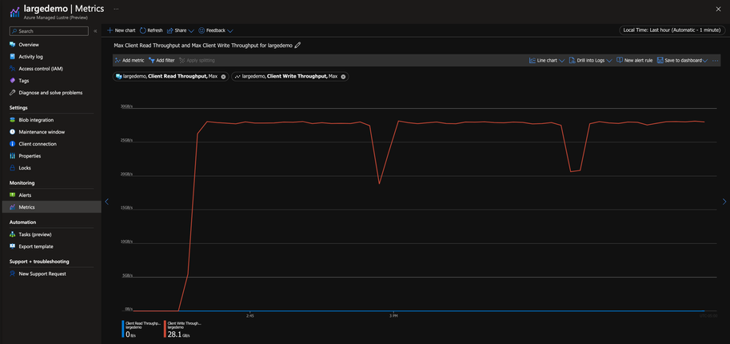Click the right arrow to view later time
The width and height of the screenshot is (730, 344).
tap(724, 202)
